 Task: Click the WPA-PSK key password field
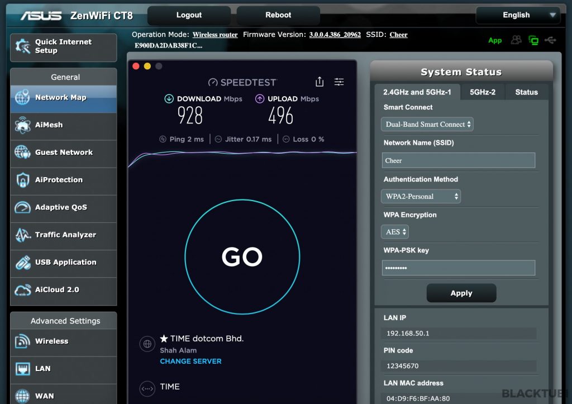click(x=458, y=268)
